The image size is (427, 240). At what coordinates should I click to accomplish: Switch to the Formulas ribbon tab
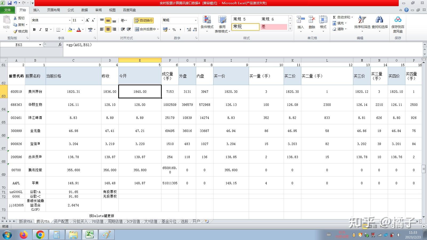pos(71,10)
